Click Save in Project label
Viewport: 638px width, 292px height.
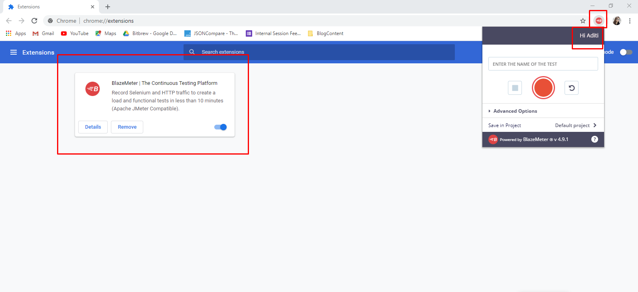[505, 125]
